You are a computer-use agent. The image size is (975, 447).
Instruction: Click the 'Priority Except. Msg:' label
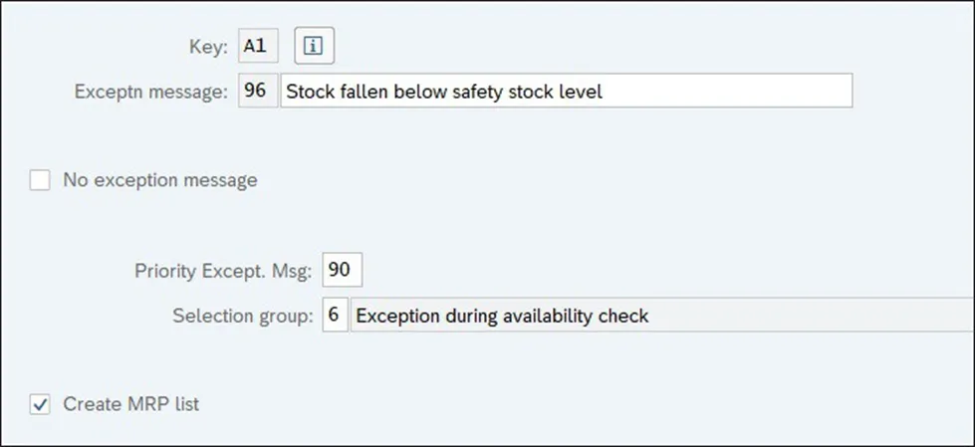[223, 270]
